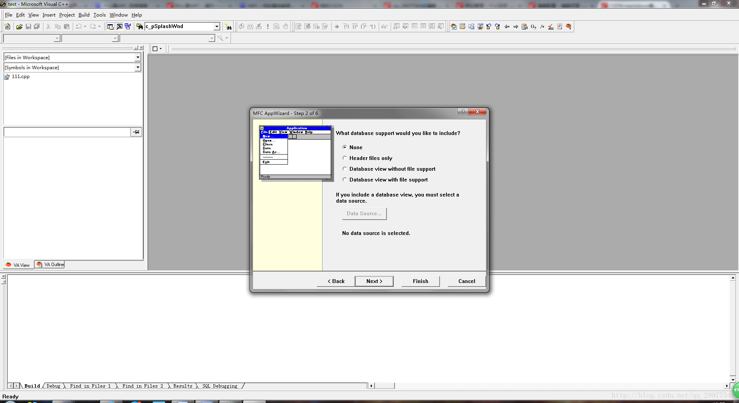Screen dimensions: 739x403
Task: Click the output pane horizontal scrollbar
Action: [x=385, y=386]
